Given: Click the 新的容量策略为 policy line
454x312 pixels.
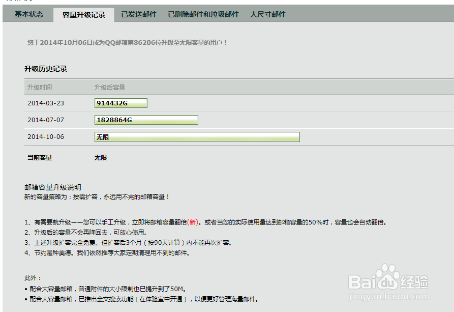Looking at the screenshot, I should coord(97,197).
